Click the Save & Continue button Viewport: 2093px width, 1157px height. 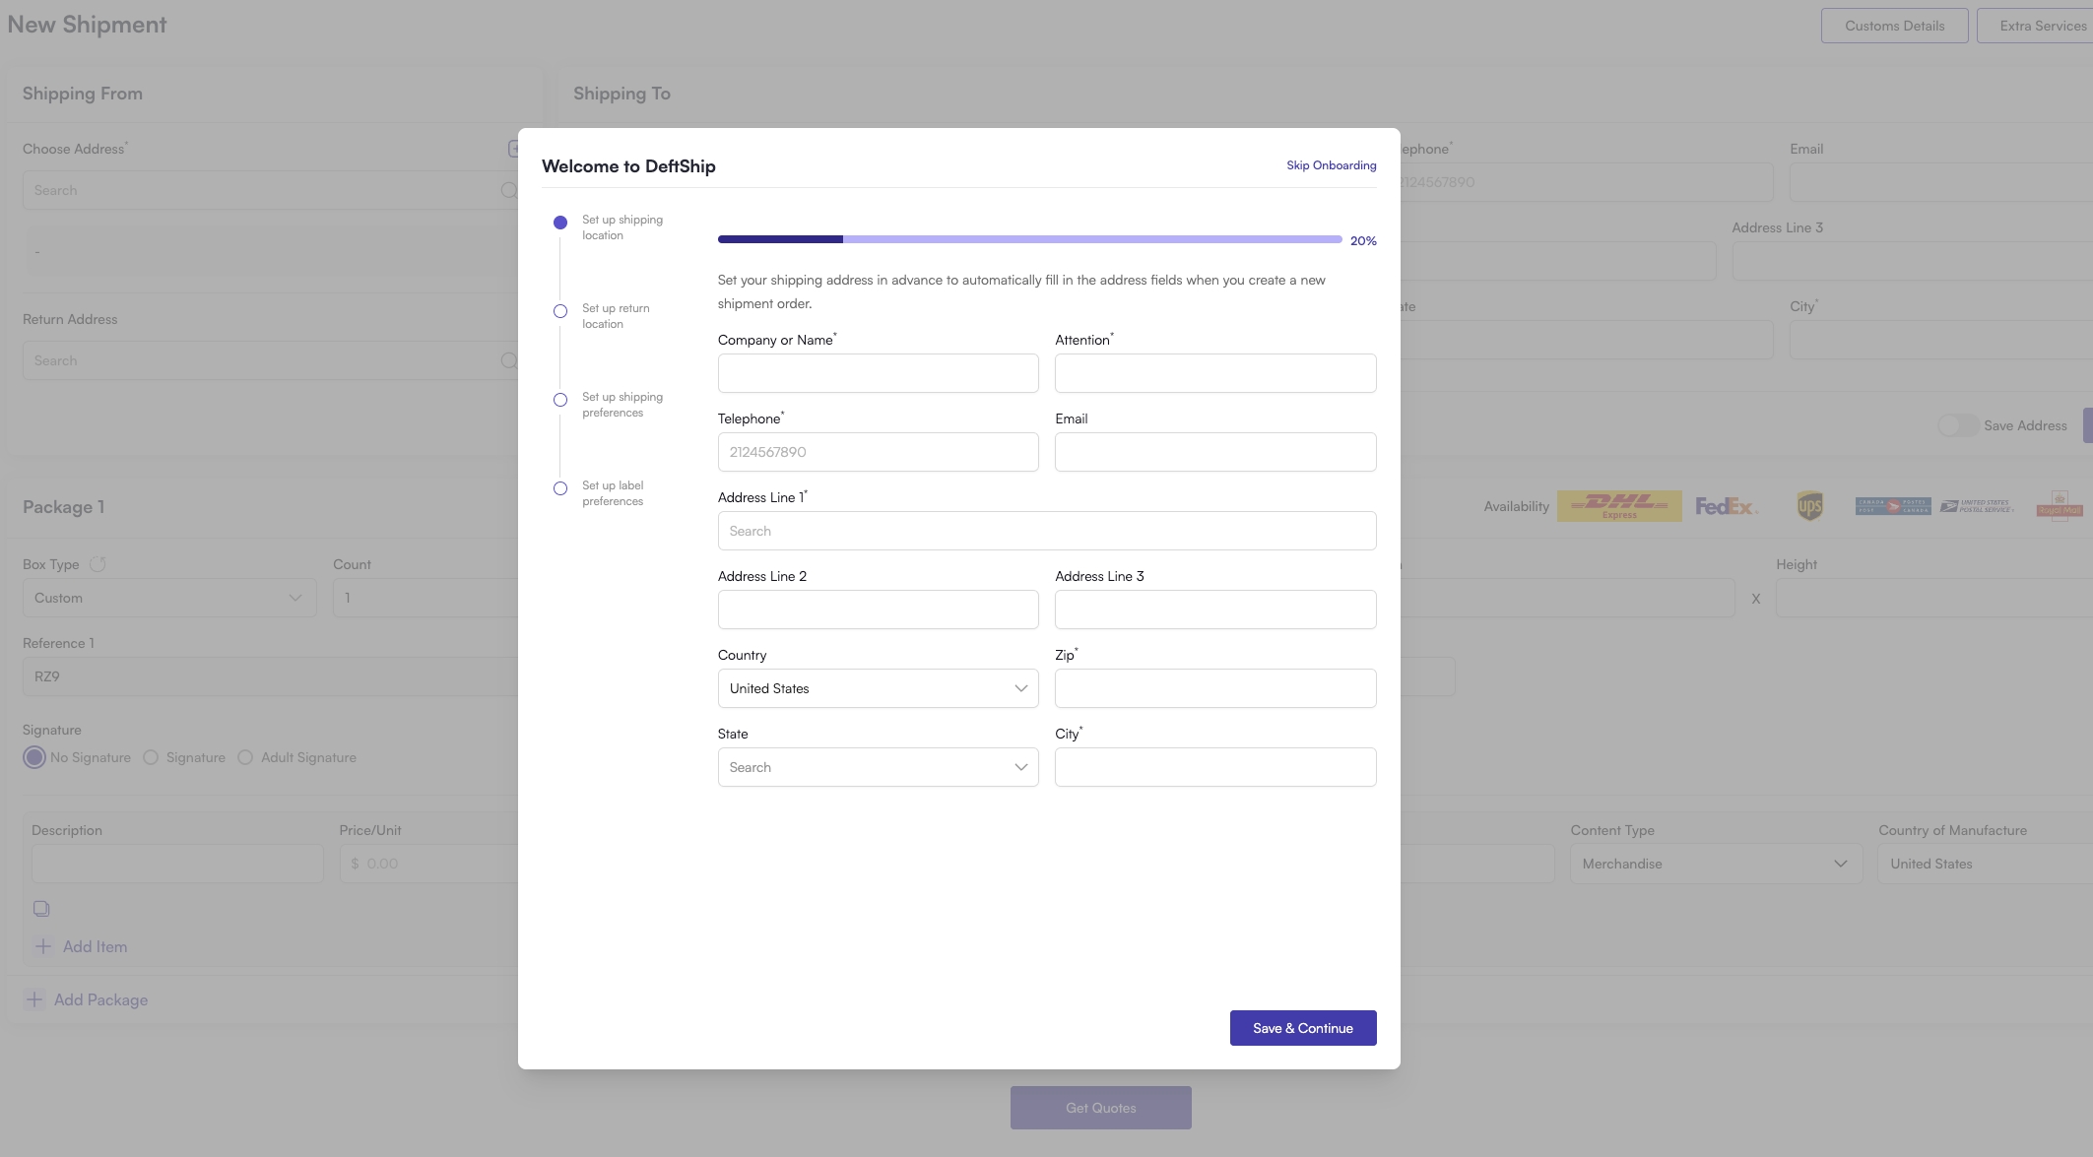pos(1302,1028)
